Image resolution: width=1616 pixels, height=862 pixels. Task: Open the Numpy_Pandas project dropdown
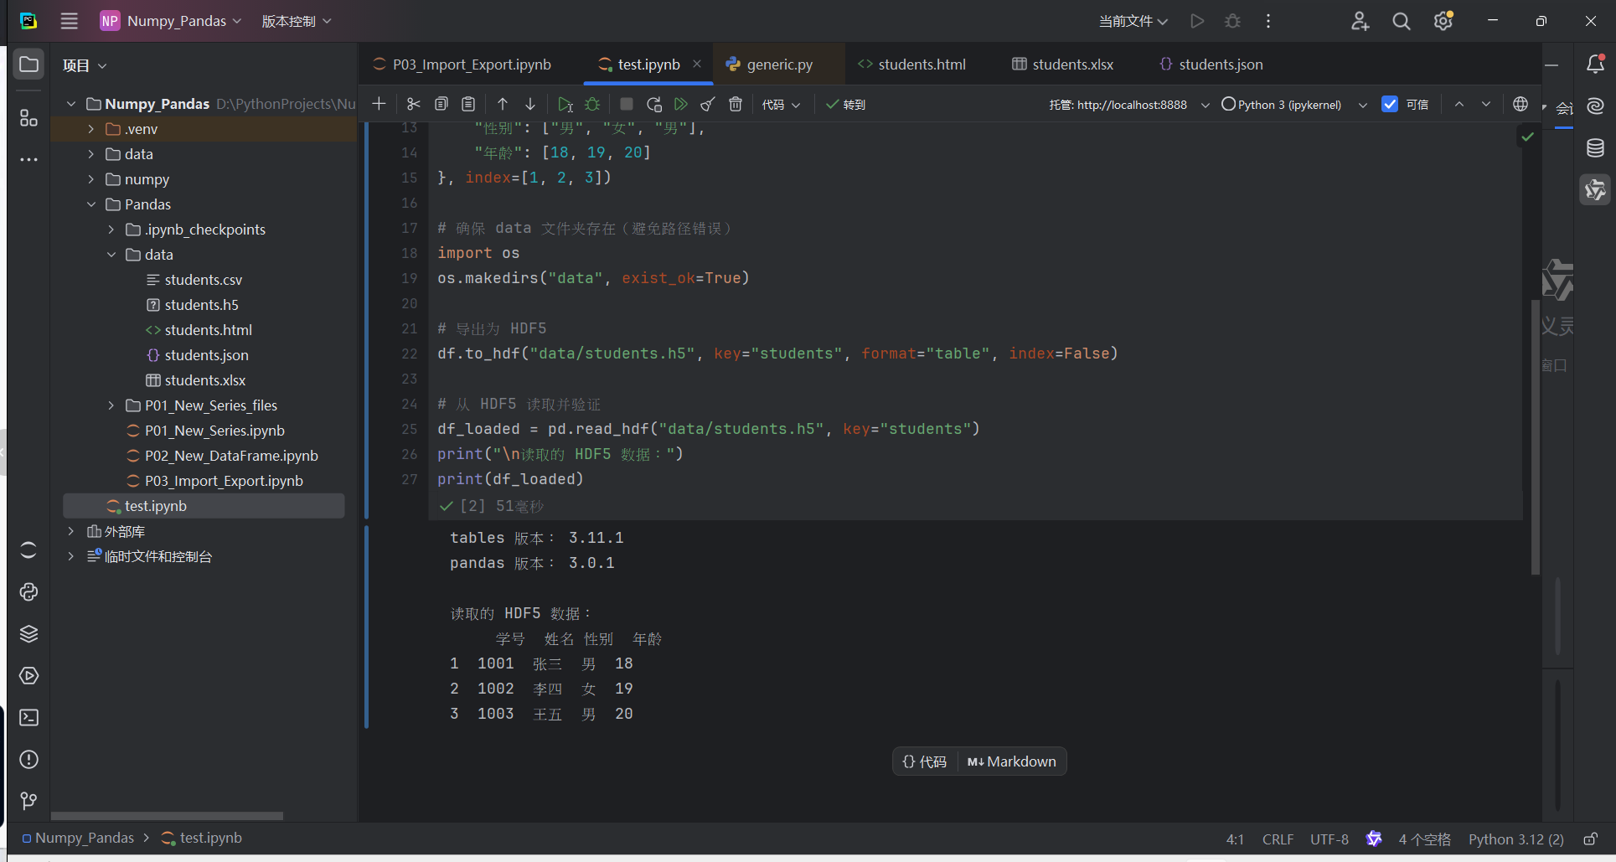[171, 21]
